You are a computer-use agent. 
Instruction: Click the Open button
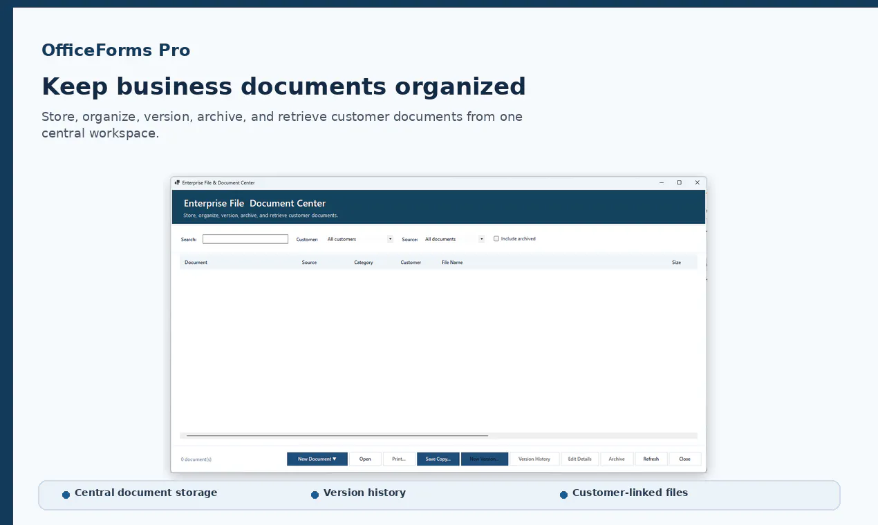click(x=365, y=459)
